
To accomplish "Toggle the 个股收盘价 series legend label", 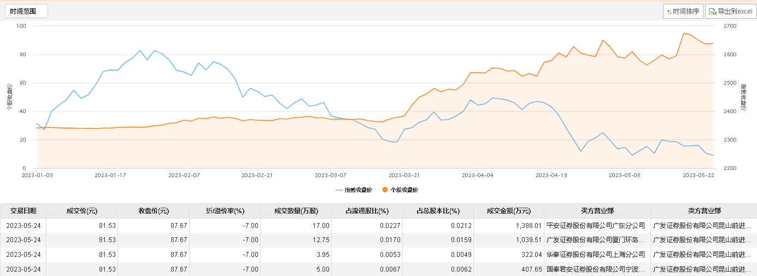I will click(x=404, y=190).
